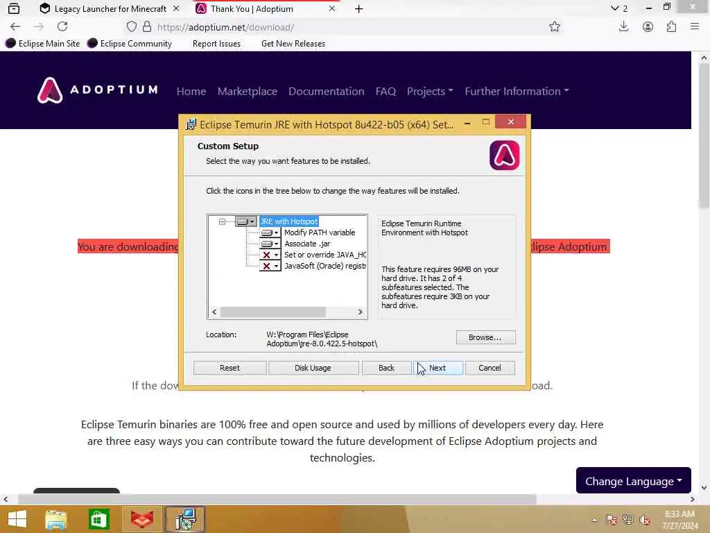Select Set or override JAVA_HOME item

[325, 255]
